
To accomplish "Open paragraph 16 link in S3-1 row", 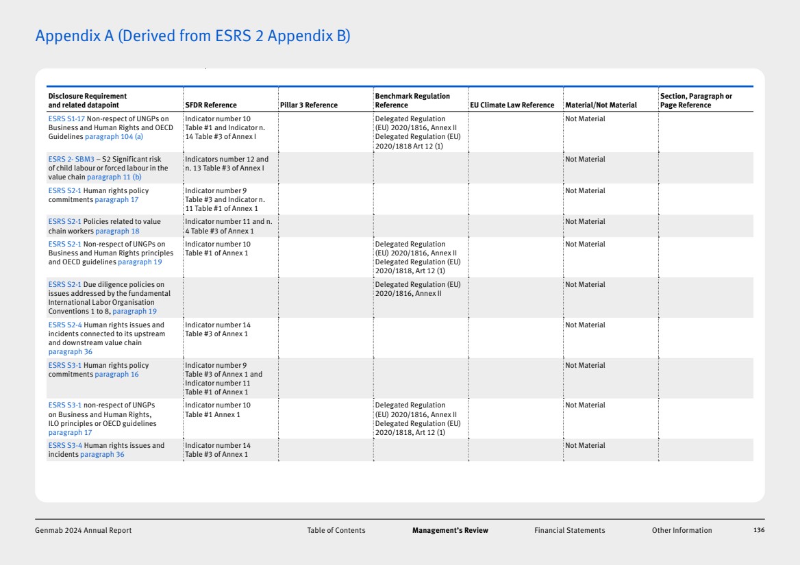I will (116, 375).
